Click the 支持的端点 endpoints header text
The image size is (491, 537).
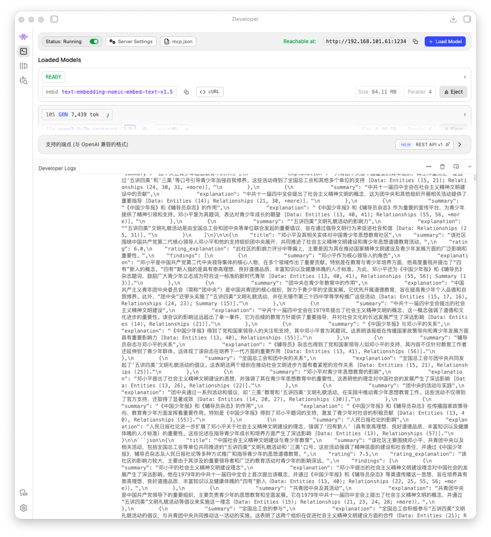pos(87,144)
